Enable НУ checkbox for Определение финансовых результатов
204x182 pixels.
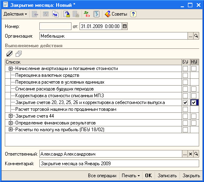[194, 123]
